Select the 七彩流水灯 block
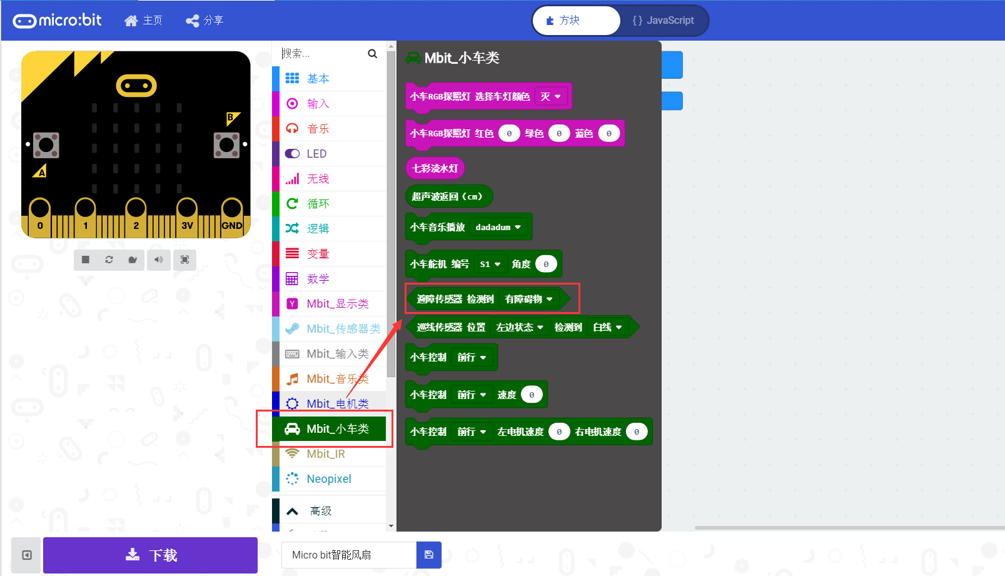This screenshot has height=576, width=1005. click(435, 168)
